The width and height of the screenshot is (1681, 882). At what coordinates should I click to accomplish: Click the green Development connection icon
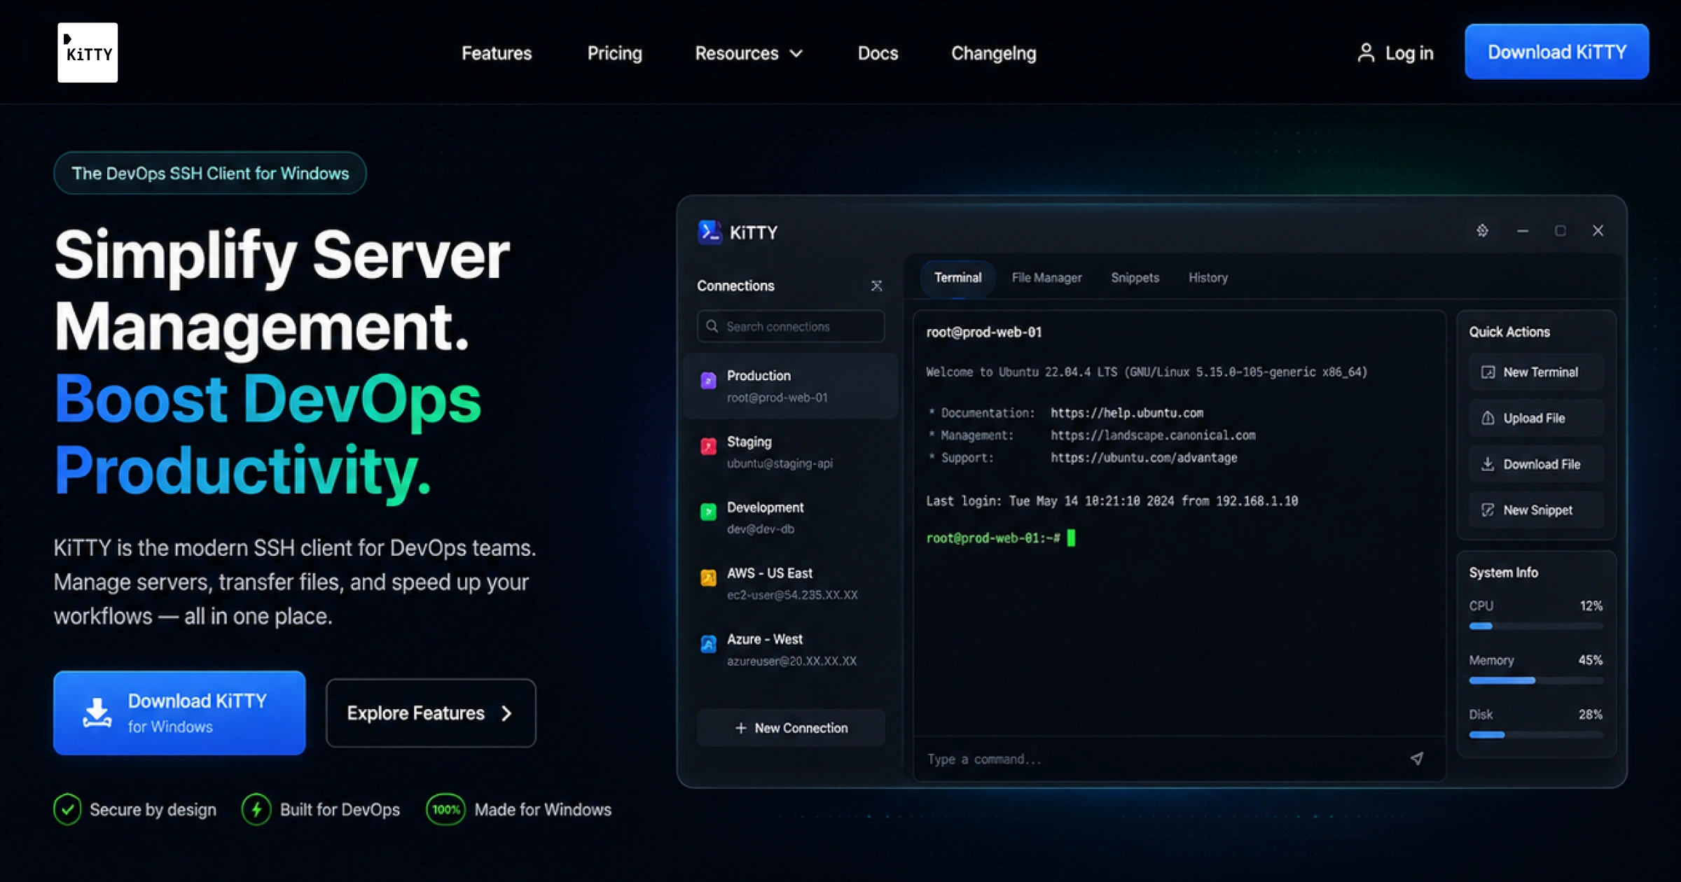[708, 512]
